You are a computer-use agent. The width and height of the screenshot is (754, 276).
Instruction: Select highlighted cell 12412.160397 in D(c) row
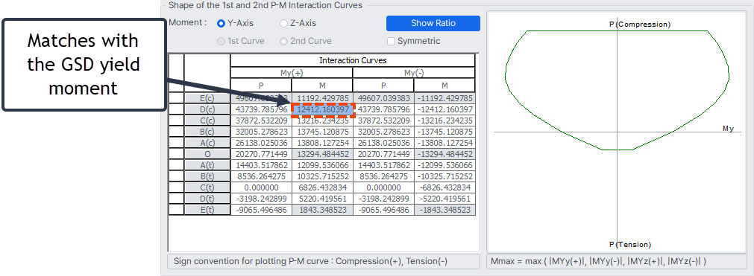pyautogui.click(x=322, y=110)
